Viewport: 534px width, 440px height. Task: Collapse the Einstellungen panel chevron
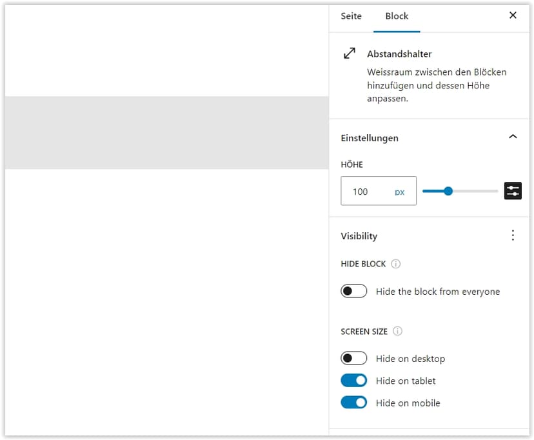point(513,137)
